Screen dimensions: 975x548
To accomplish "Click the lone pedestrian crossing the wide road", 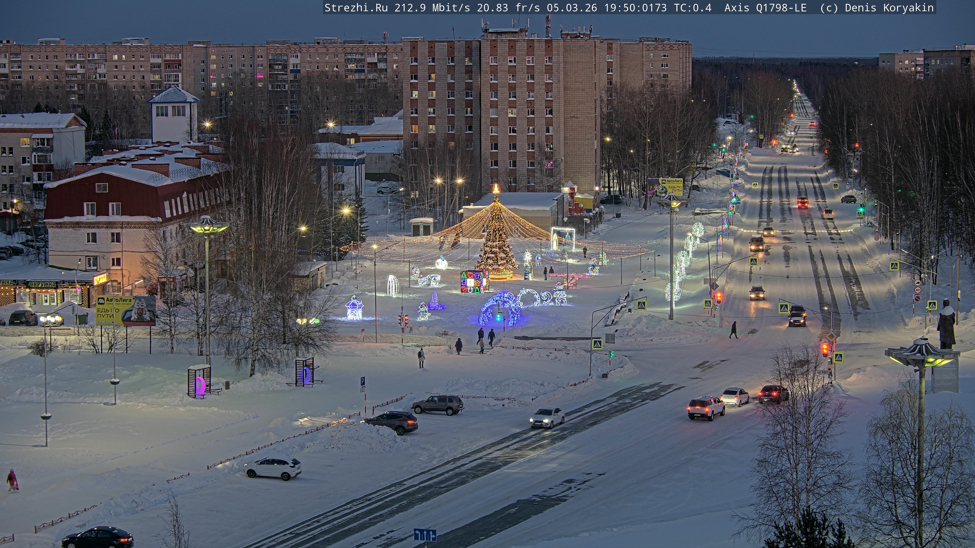I will click(x=734, y=329).
